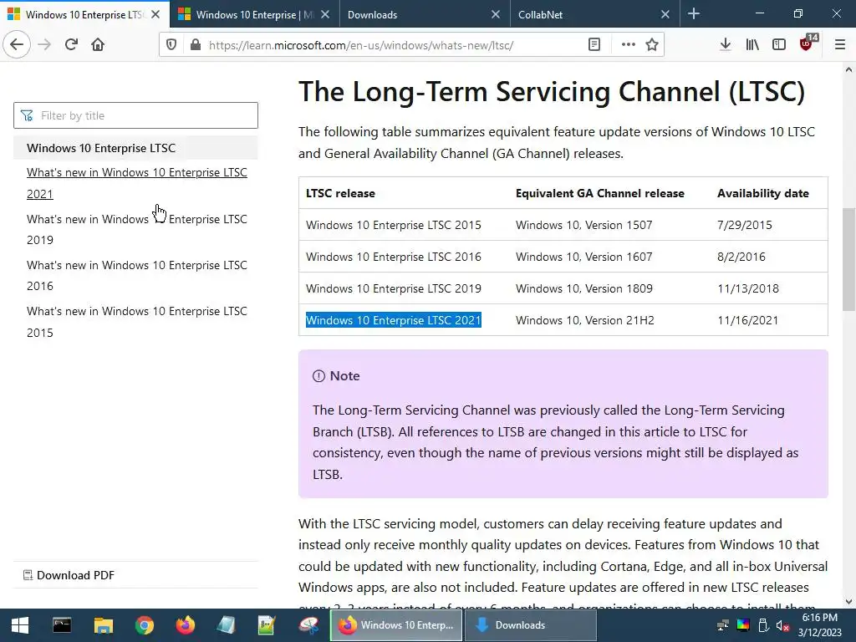Open the Firefox hamburger menu
This screenshot has height=642, width=856.
coord(840,45)
